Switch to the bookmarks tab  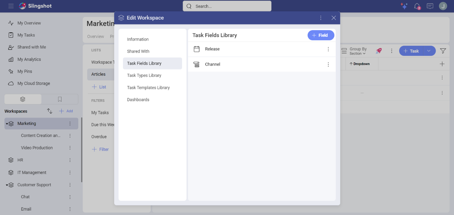[x=60, y=99]
